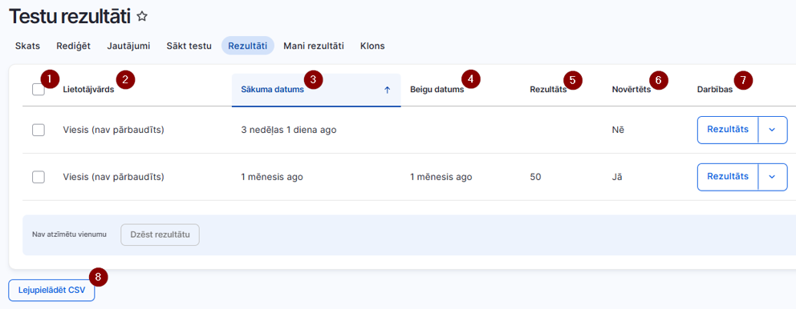Click 1 mēnesis ago in Sākuma datums column
The width and height of the screenshot is (796, 309).
click(x=272, y=177)
